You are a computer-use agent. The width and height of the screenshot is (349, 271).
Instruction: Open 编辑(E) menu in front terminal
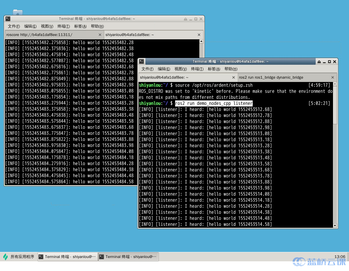pyautogui.click(x=164, y=69)
